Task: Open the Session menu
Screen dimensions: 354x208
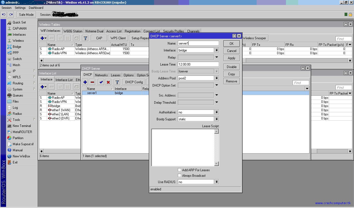Action: (6, 8)
